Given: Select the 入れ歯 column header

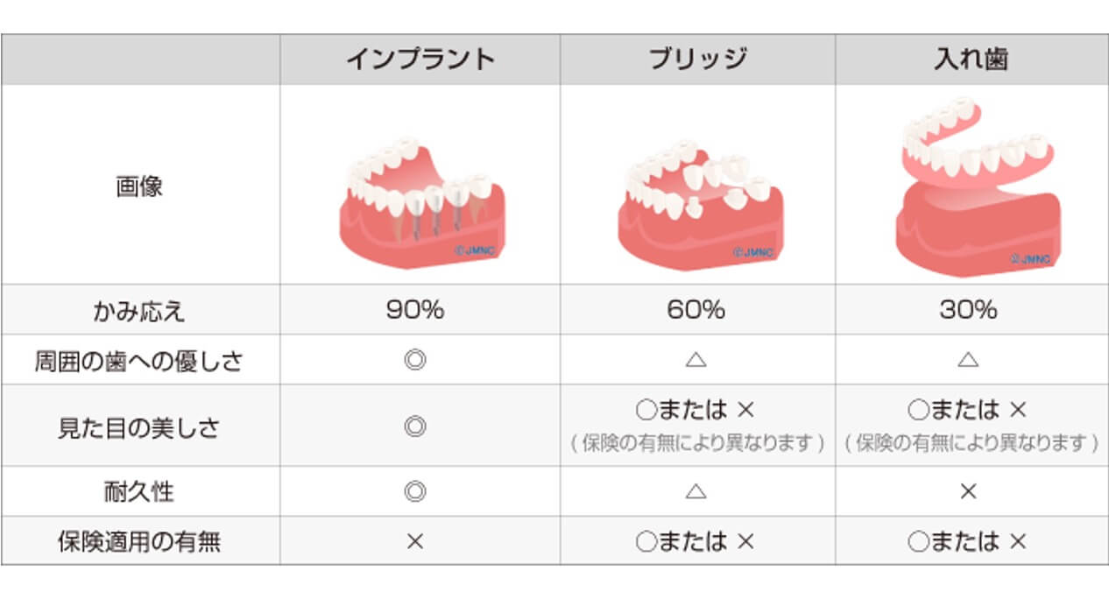Looking at the screenshot, I should (x=971, y=59).
